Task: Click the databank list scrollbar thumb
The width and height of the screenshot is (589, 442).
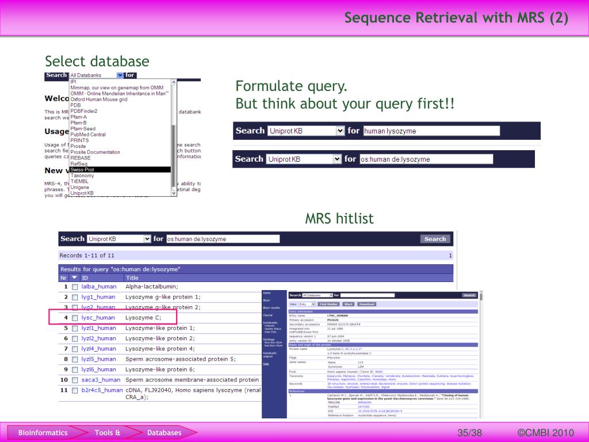Action: [x=174, y=156]
